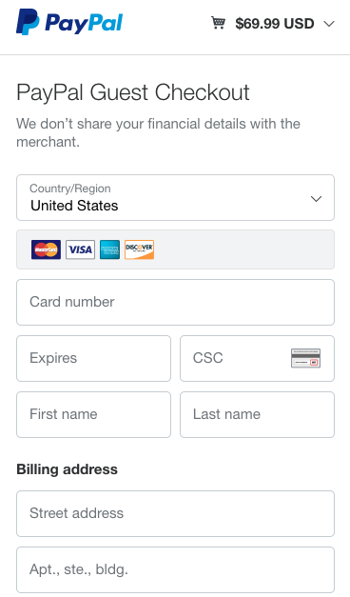Focus the Last name field
Image resolution: width=350 pixels, height=597 pixels.
pos(257,414)
